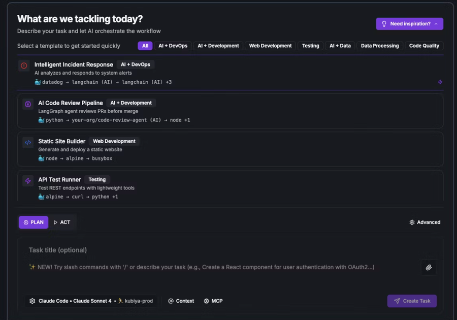The width and height of the screenshot is (457, 320).
Task: Click the red alert icon beside Intelligent Incident Response
Action: [x=24, y=66]
